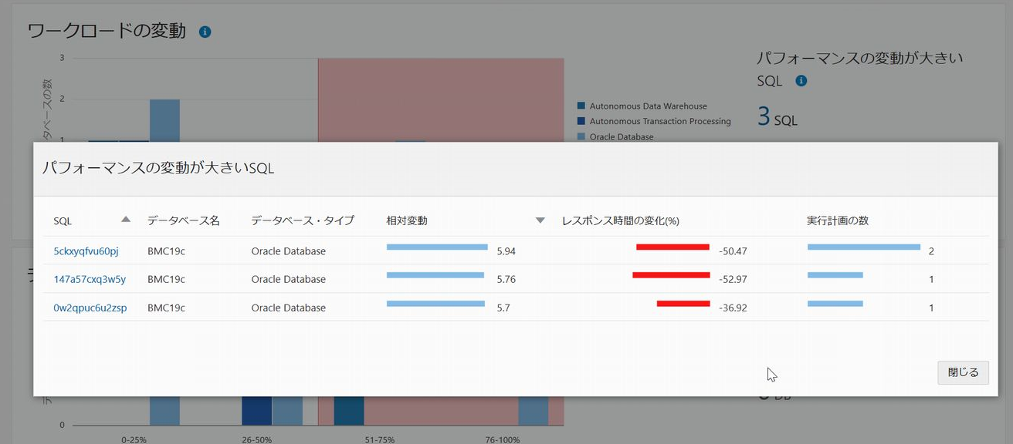Open SQL link 5ckxyqfvu60pj
The image size is (1013, 444).
click(86, 251)
